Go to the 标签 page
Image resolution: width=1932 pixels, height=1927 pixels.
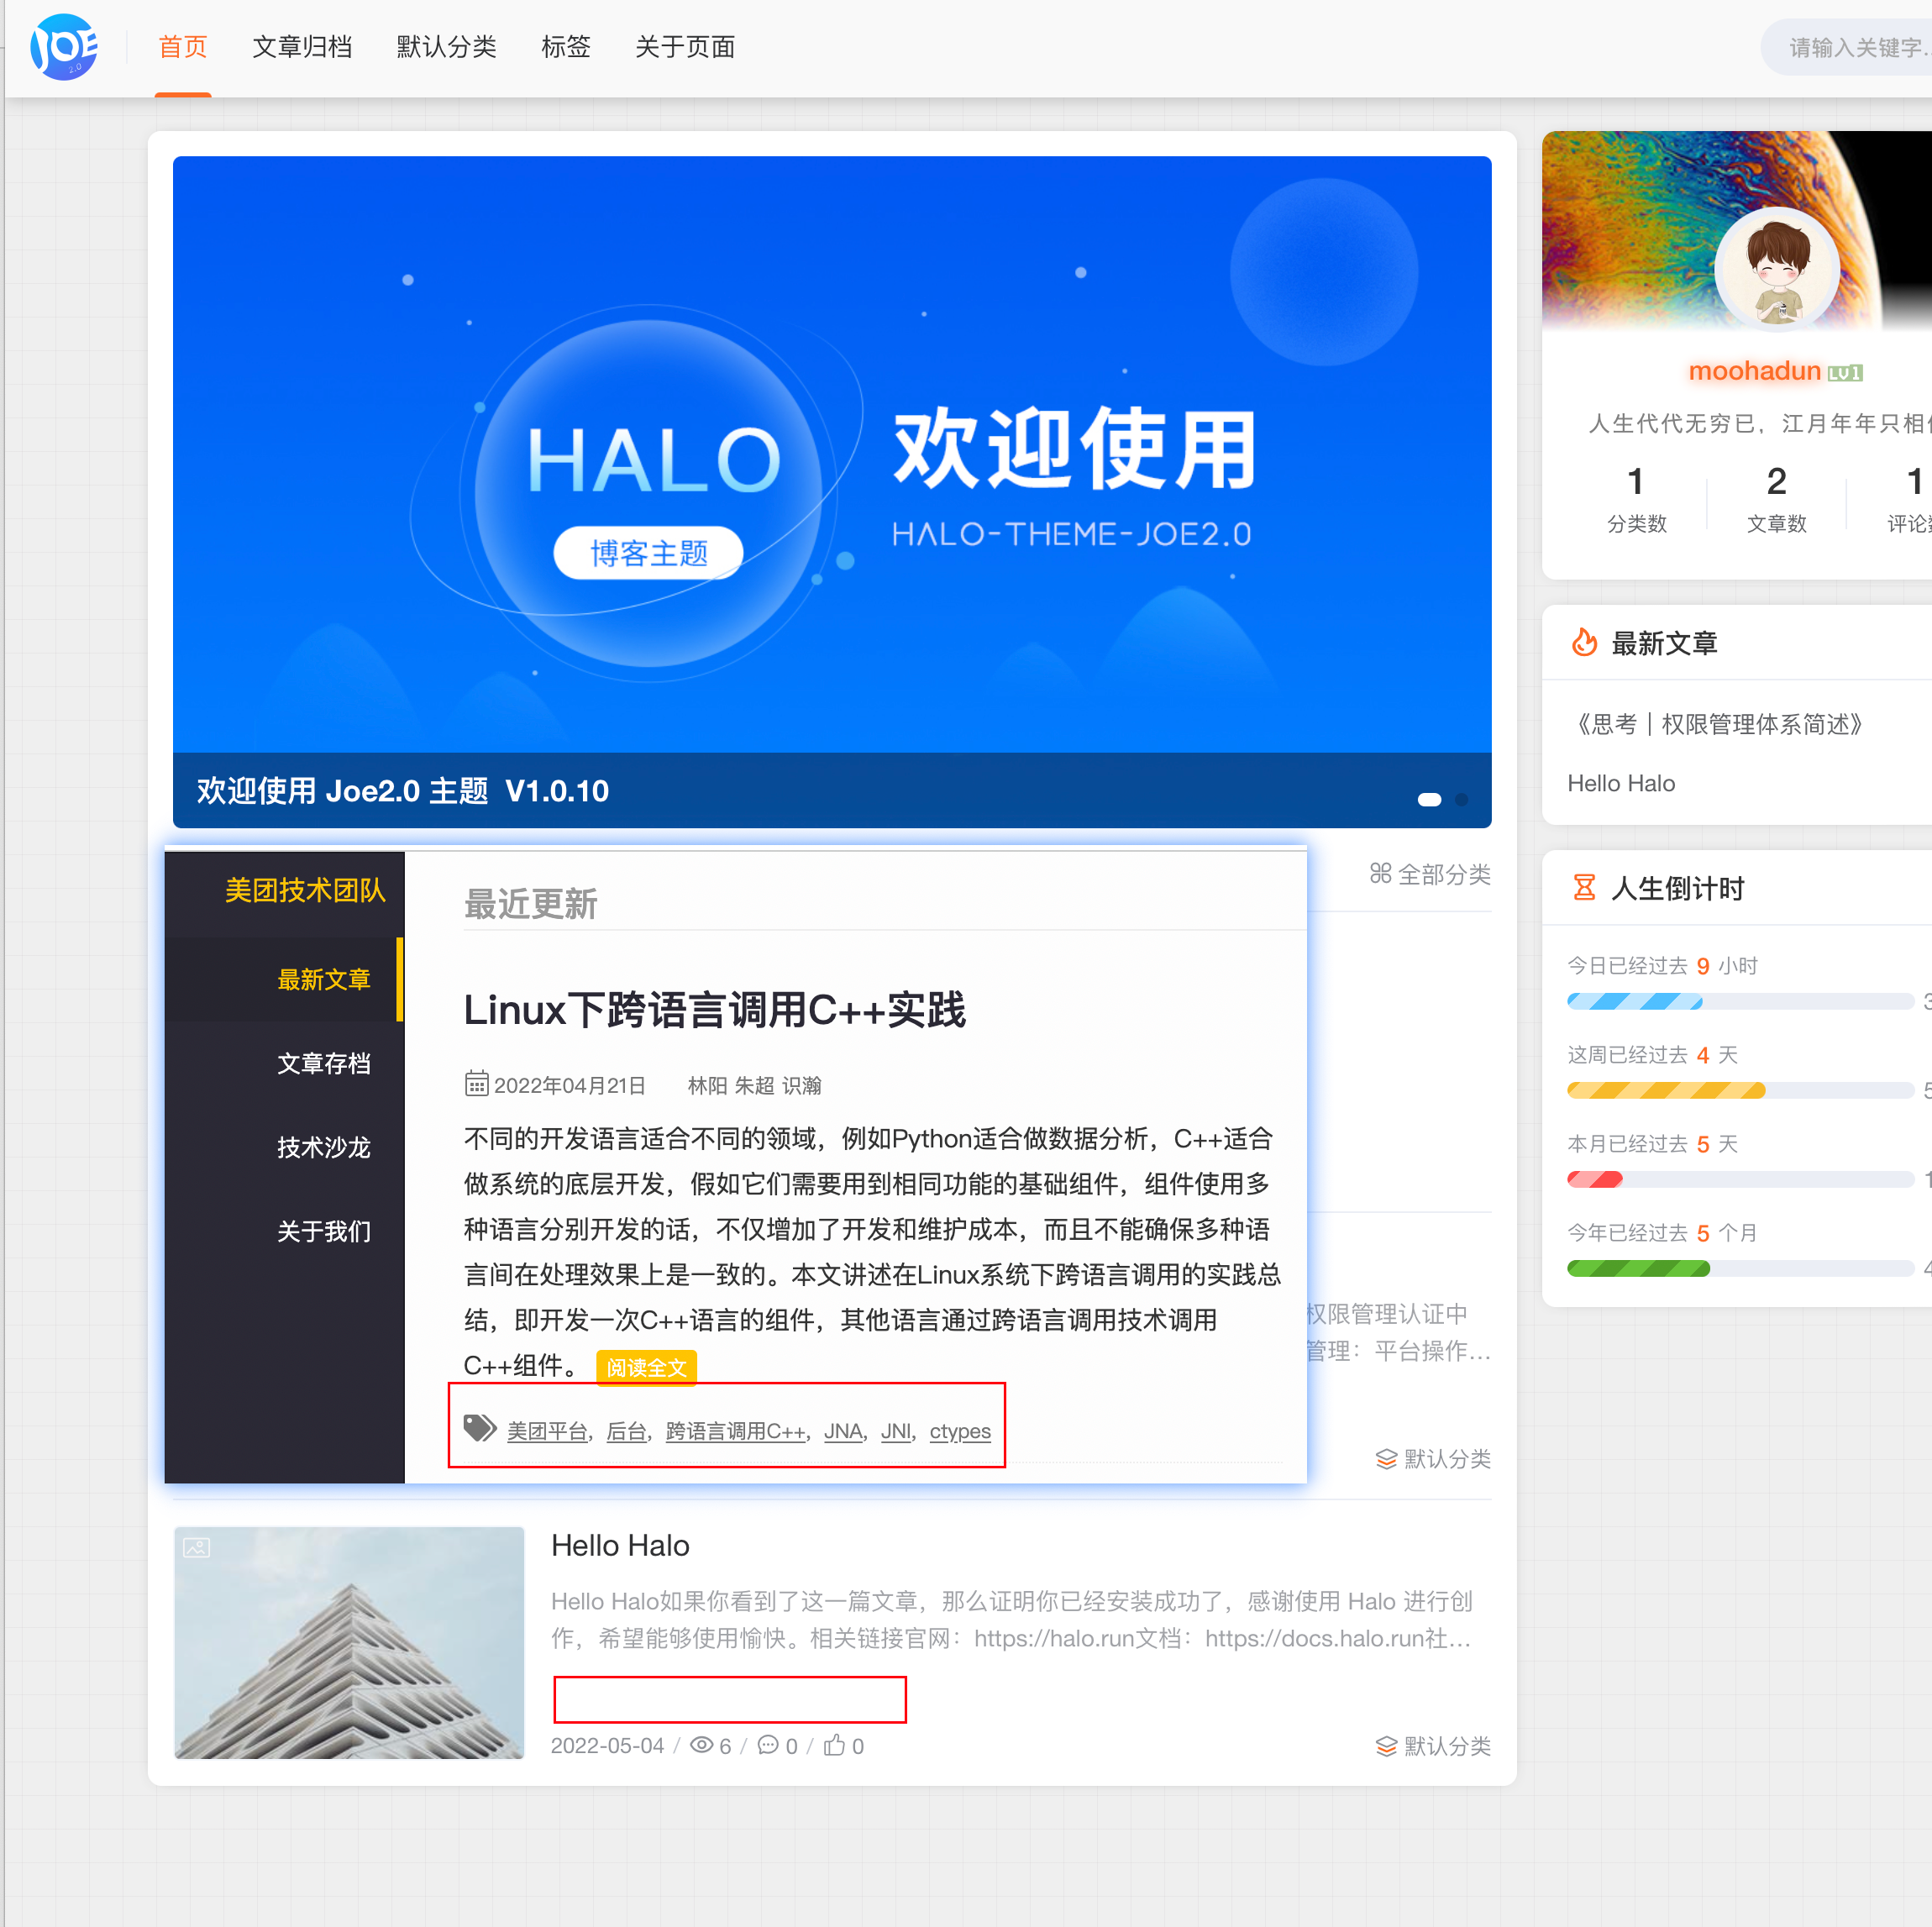coord(566,47)
